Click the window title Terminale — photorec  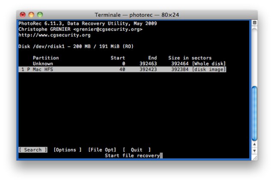[x=137, y=15]
